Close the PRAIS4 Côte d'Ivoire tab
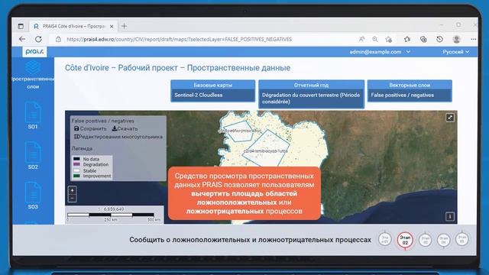The width and height of the screenshot is (489, 275). pyautogui.click(x=112, y=27)
